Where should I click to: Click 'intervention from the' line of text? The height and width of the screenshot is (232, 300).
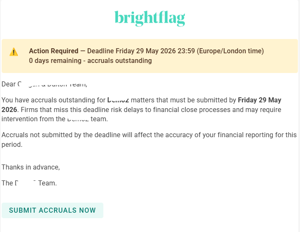point(34,119)
